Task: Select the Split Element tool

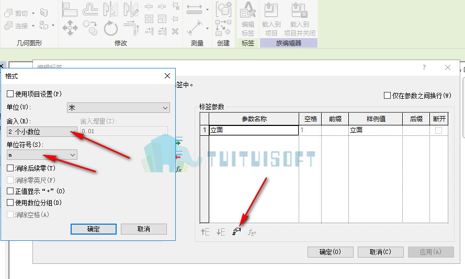Action: [x=149, y=6]
